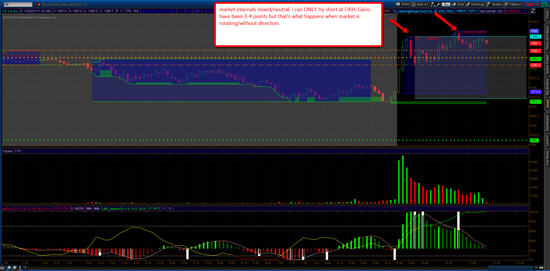Open the Times And Sales sidebar tab

547,38
